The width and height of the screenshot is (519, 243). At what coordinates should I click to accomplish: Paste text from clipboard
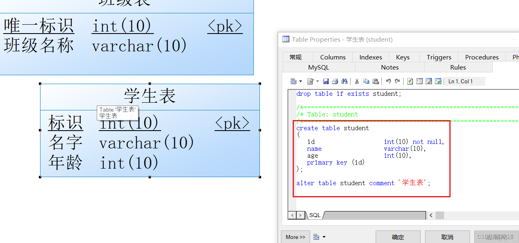click(376, 81)
